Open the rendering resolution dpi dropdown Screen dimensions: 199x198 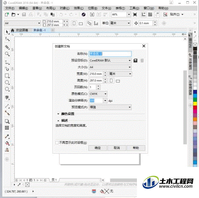105,101
